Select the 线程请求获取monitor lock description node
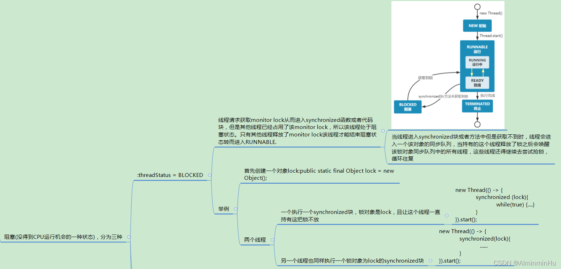 pos(297,131)
